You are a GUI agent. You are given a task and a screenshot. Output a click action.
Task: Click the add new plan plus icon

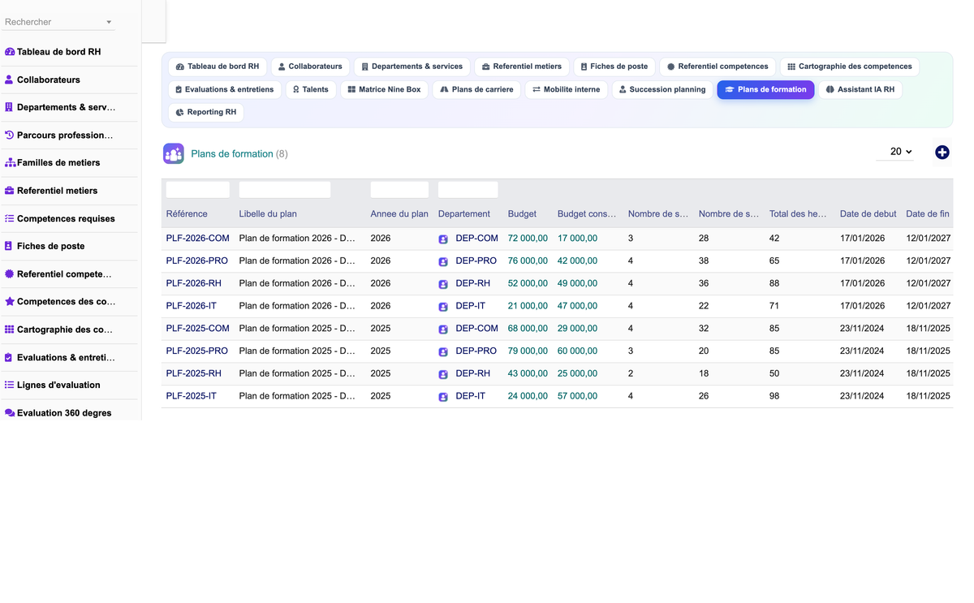tap(942, 153)
